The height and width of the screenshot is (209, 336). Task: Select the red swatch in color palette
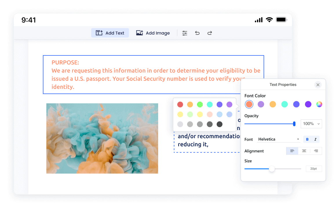point(180,105)
